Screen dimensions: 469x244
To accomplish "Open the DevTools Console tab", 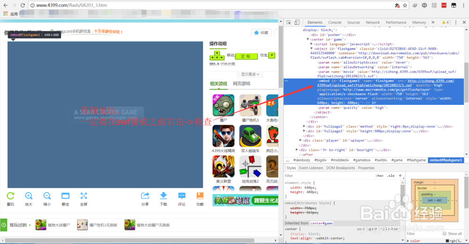I will click(335, 23).
